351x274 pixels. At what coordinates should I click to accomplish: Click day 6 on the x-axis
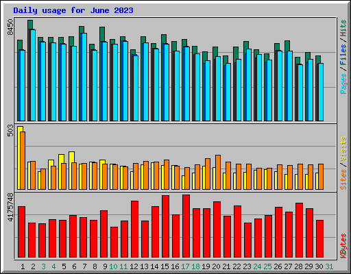(x=74, y=266)
